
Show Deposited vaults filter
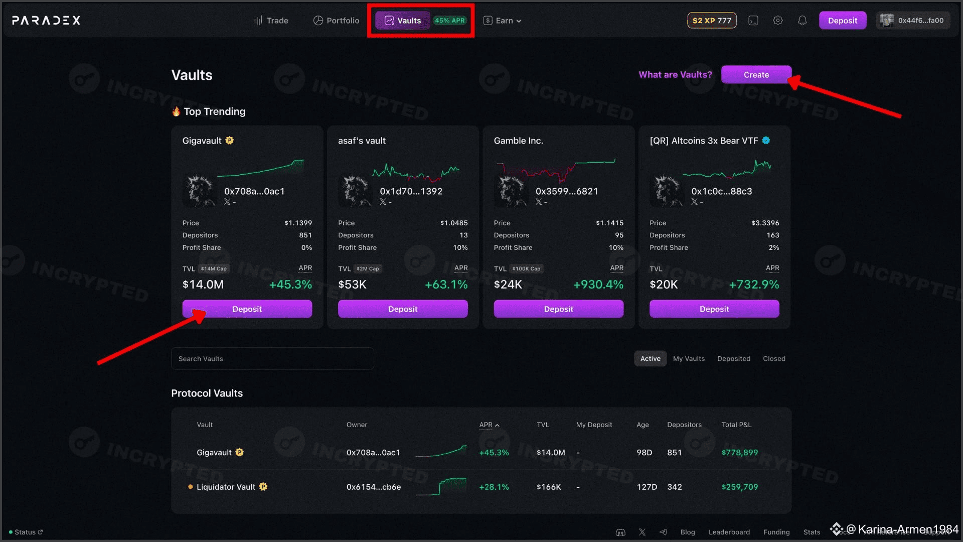click(733, 359)
